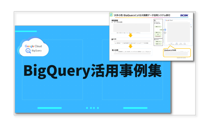This screenshot has width=211, height=126.
Task: Select the オンプレミス データセンター diagram box
Action: coord(158,29)
